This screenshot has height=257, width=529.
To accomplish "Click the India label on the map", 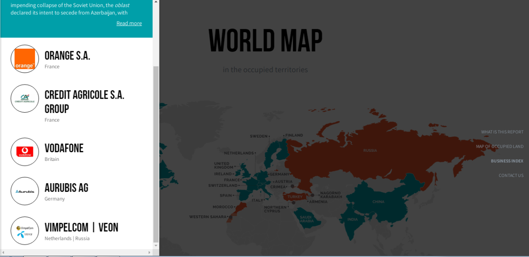I will pos(353,219).
